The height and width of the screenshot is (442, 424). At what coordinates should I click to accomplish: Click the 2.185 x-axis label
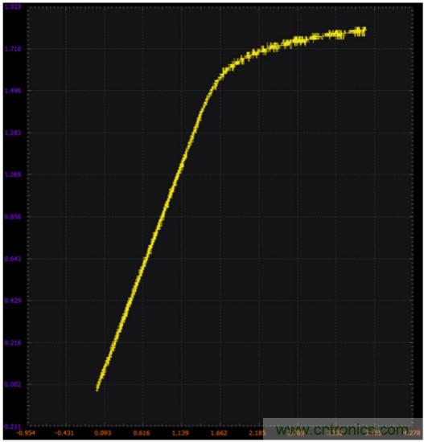pos(257,432)
